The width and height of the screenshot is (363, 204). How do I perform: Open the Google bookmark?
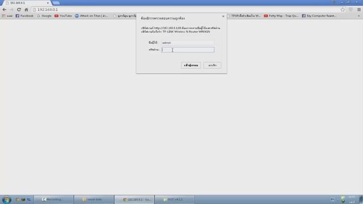tap(44, 16)
